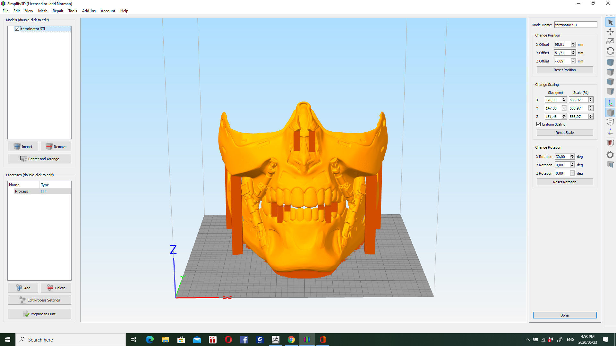The height and width of the screenshot is (346, 616).
Task: Click Edit Process Settings button
Action: [x=39, y=300]
